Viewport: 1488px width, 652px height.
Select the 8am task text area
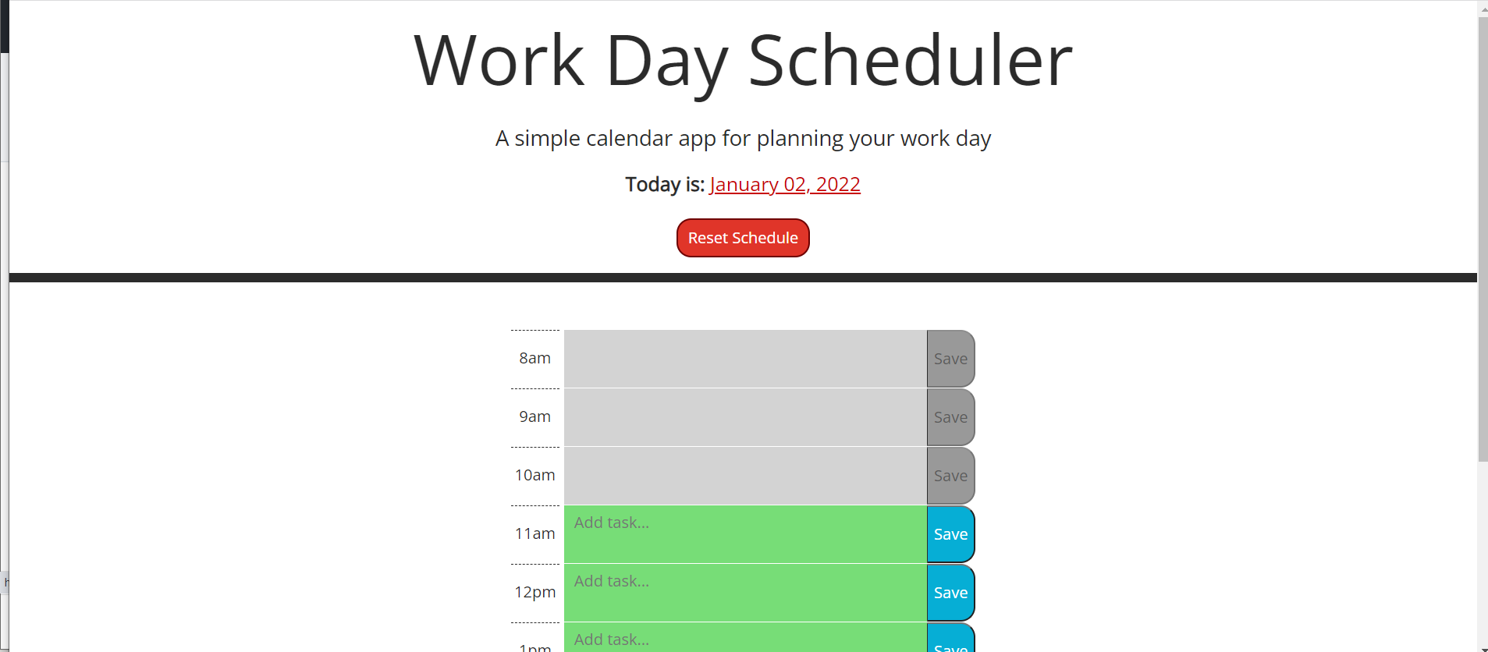click(x=741, y=358)
